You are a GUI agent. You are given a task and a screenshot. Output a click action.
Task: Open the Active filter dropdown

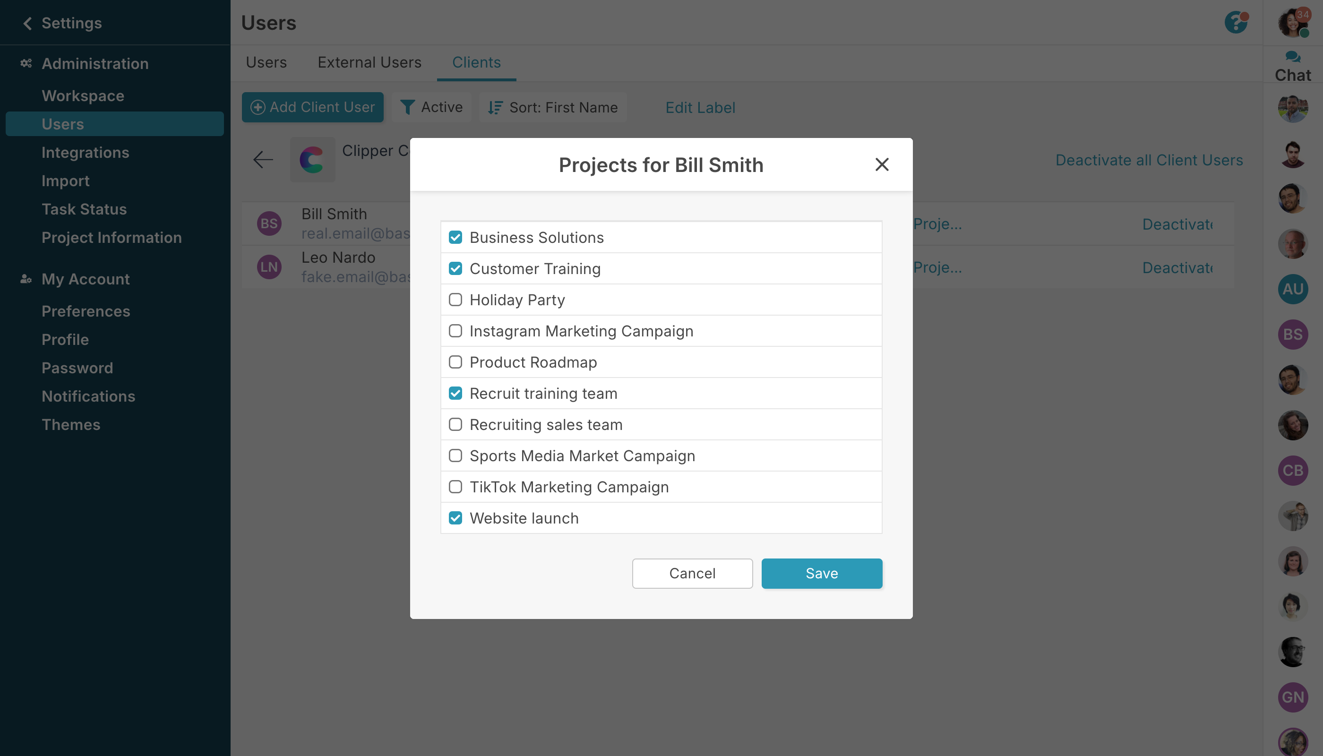click(x=431, y=107)
